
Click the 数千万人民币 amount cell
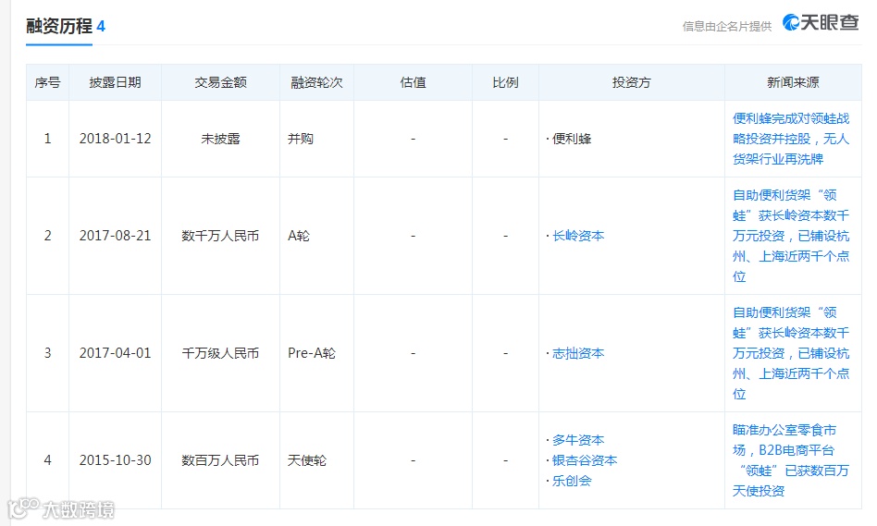pos(220,236)
